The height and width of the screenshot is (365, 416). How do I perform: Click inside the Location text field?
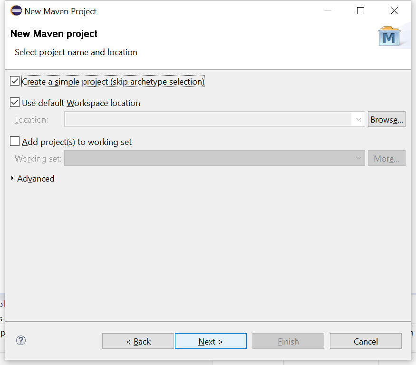tap(208, 119)
